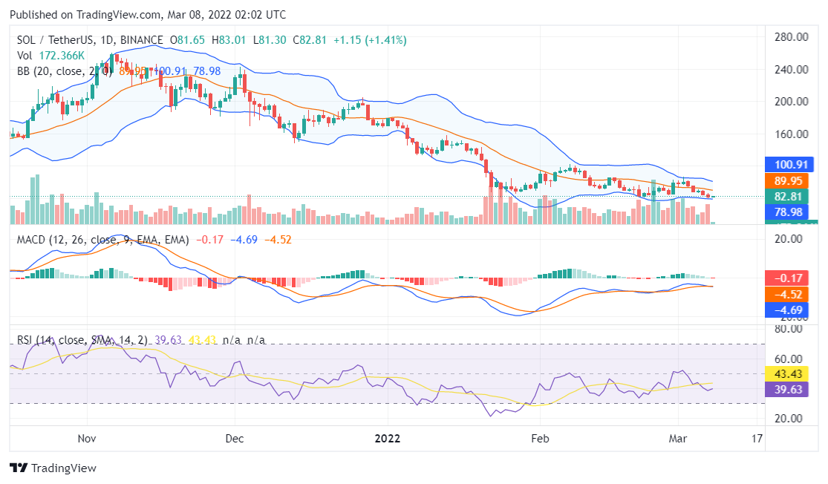The image size is (828, 484).
Task: Click the Feb label on time axis
Action: tap(540, 439)
